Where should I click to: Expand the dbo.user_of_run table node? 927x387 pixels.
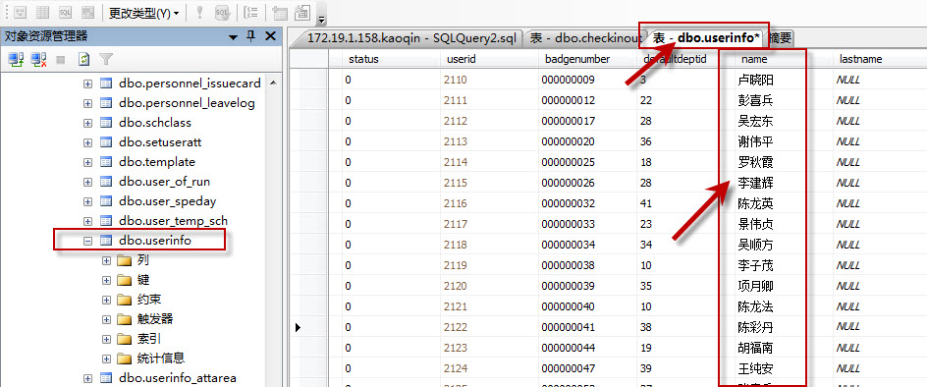[x=88, y=182]
